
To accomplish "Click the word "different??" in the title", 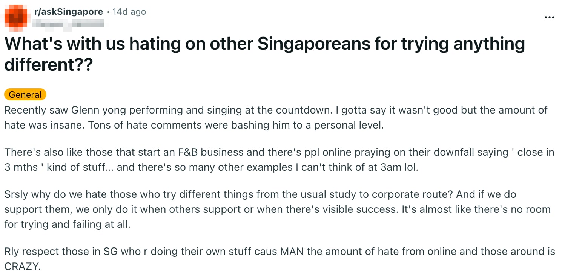I will [x=48, y=65].
